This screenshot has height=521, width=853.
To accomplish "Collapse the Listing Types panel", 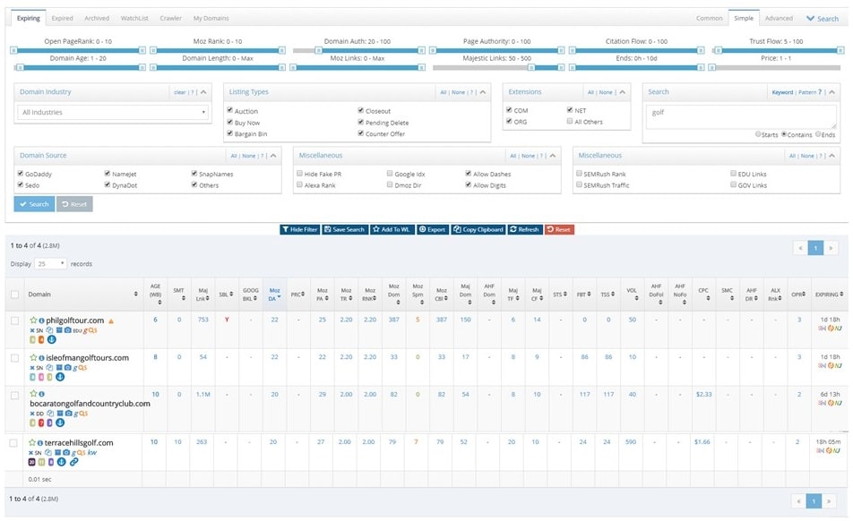I will coord(482,92).
